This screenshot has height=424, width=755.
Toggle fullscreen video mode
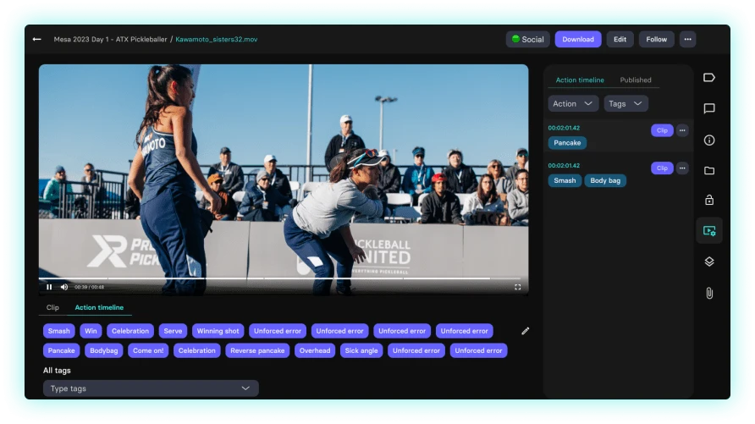[x=518, y=287]
